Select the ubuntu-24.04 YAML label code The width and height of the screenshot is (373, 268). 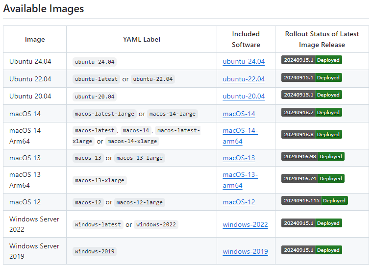coord(95,62)
